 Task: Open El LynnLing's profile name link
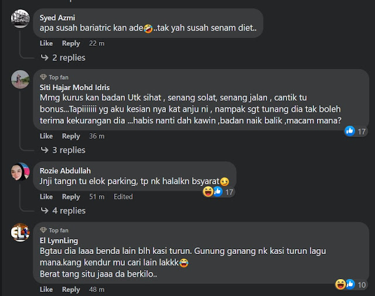click(x=59, y=240)
